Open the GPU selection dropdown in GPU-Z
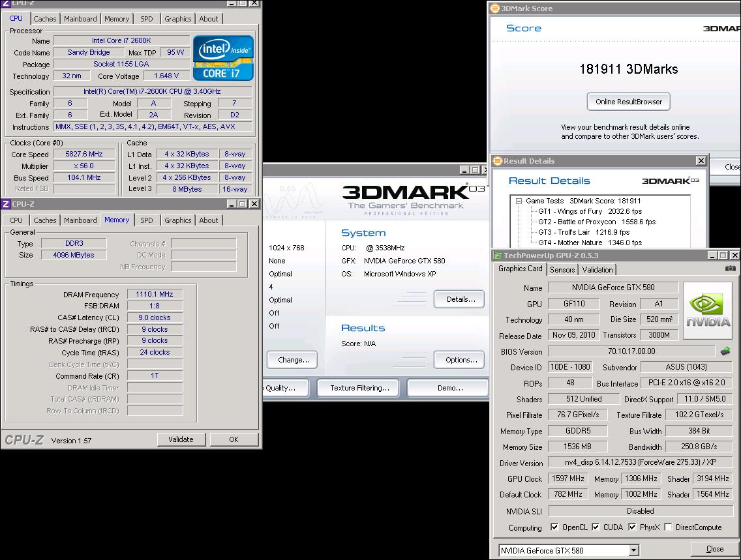741x560 pixels. tap(634, 551)
